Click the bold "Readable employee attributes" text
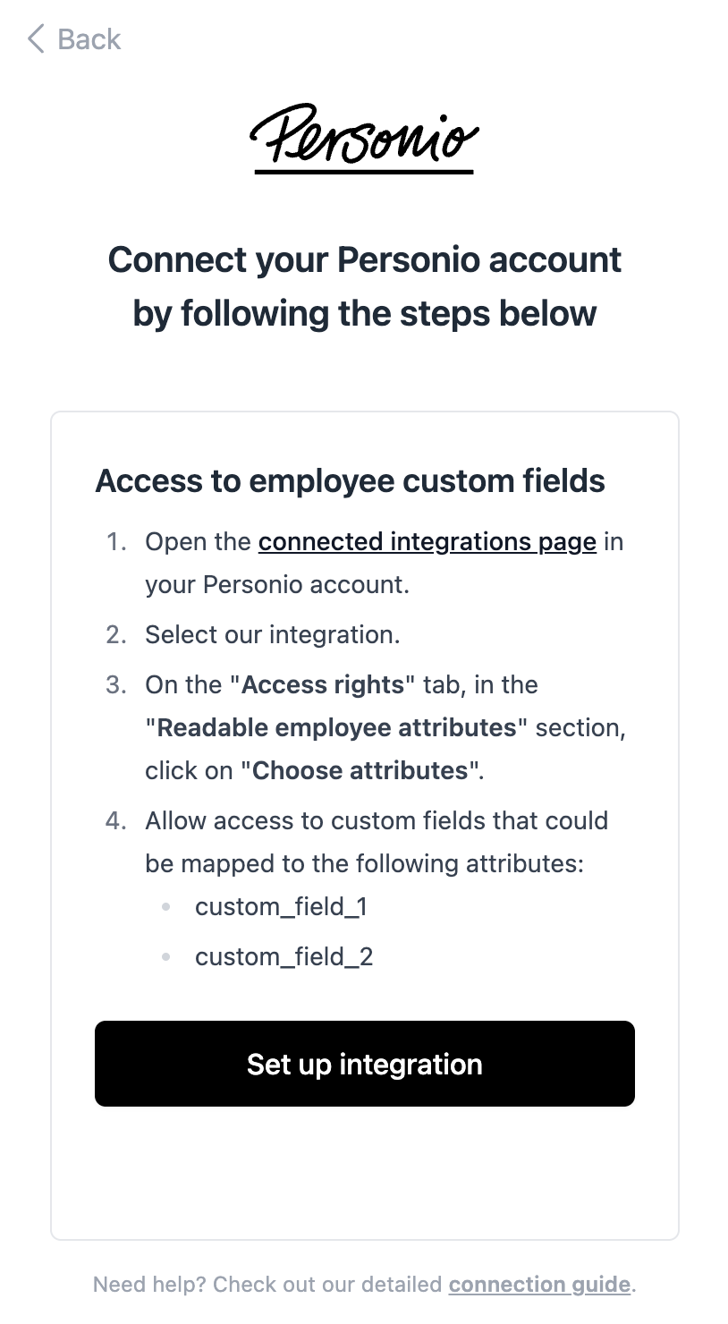Image resolution: width=728 pixels, height=1324 pixels. click(x=337, y=728)
